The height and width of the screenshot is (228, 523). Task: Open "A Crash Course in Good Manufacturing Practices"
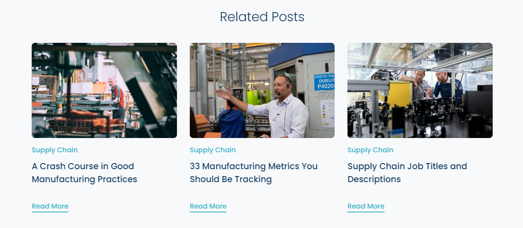pos(84,173)
